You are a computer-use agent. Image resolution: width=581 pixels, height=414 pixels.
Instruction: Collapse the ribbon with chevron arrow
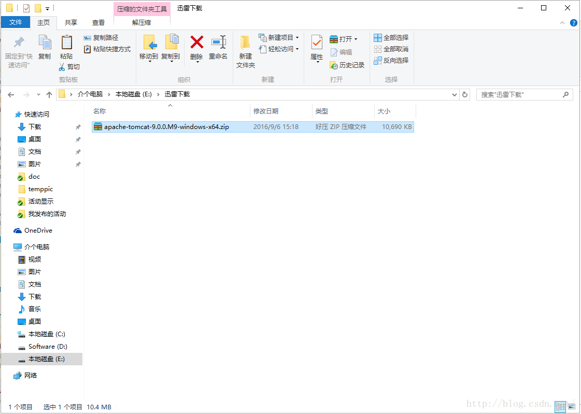click(562, 23)
